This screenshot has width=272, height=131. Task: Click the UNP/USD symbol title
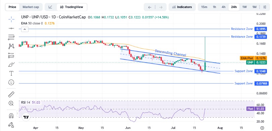pyautogui.click(x=53, y=17)
